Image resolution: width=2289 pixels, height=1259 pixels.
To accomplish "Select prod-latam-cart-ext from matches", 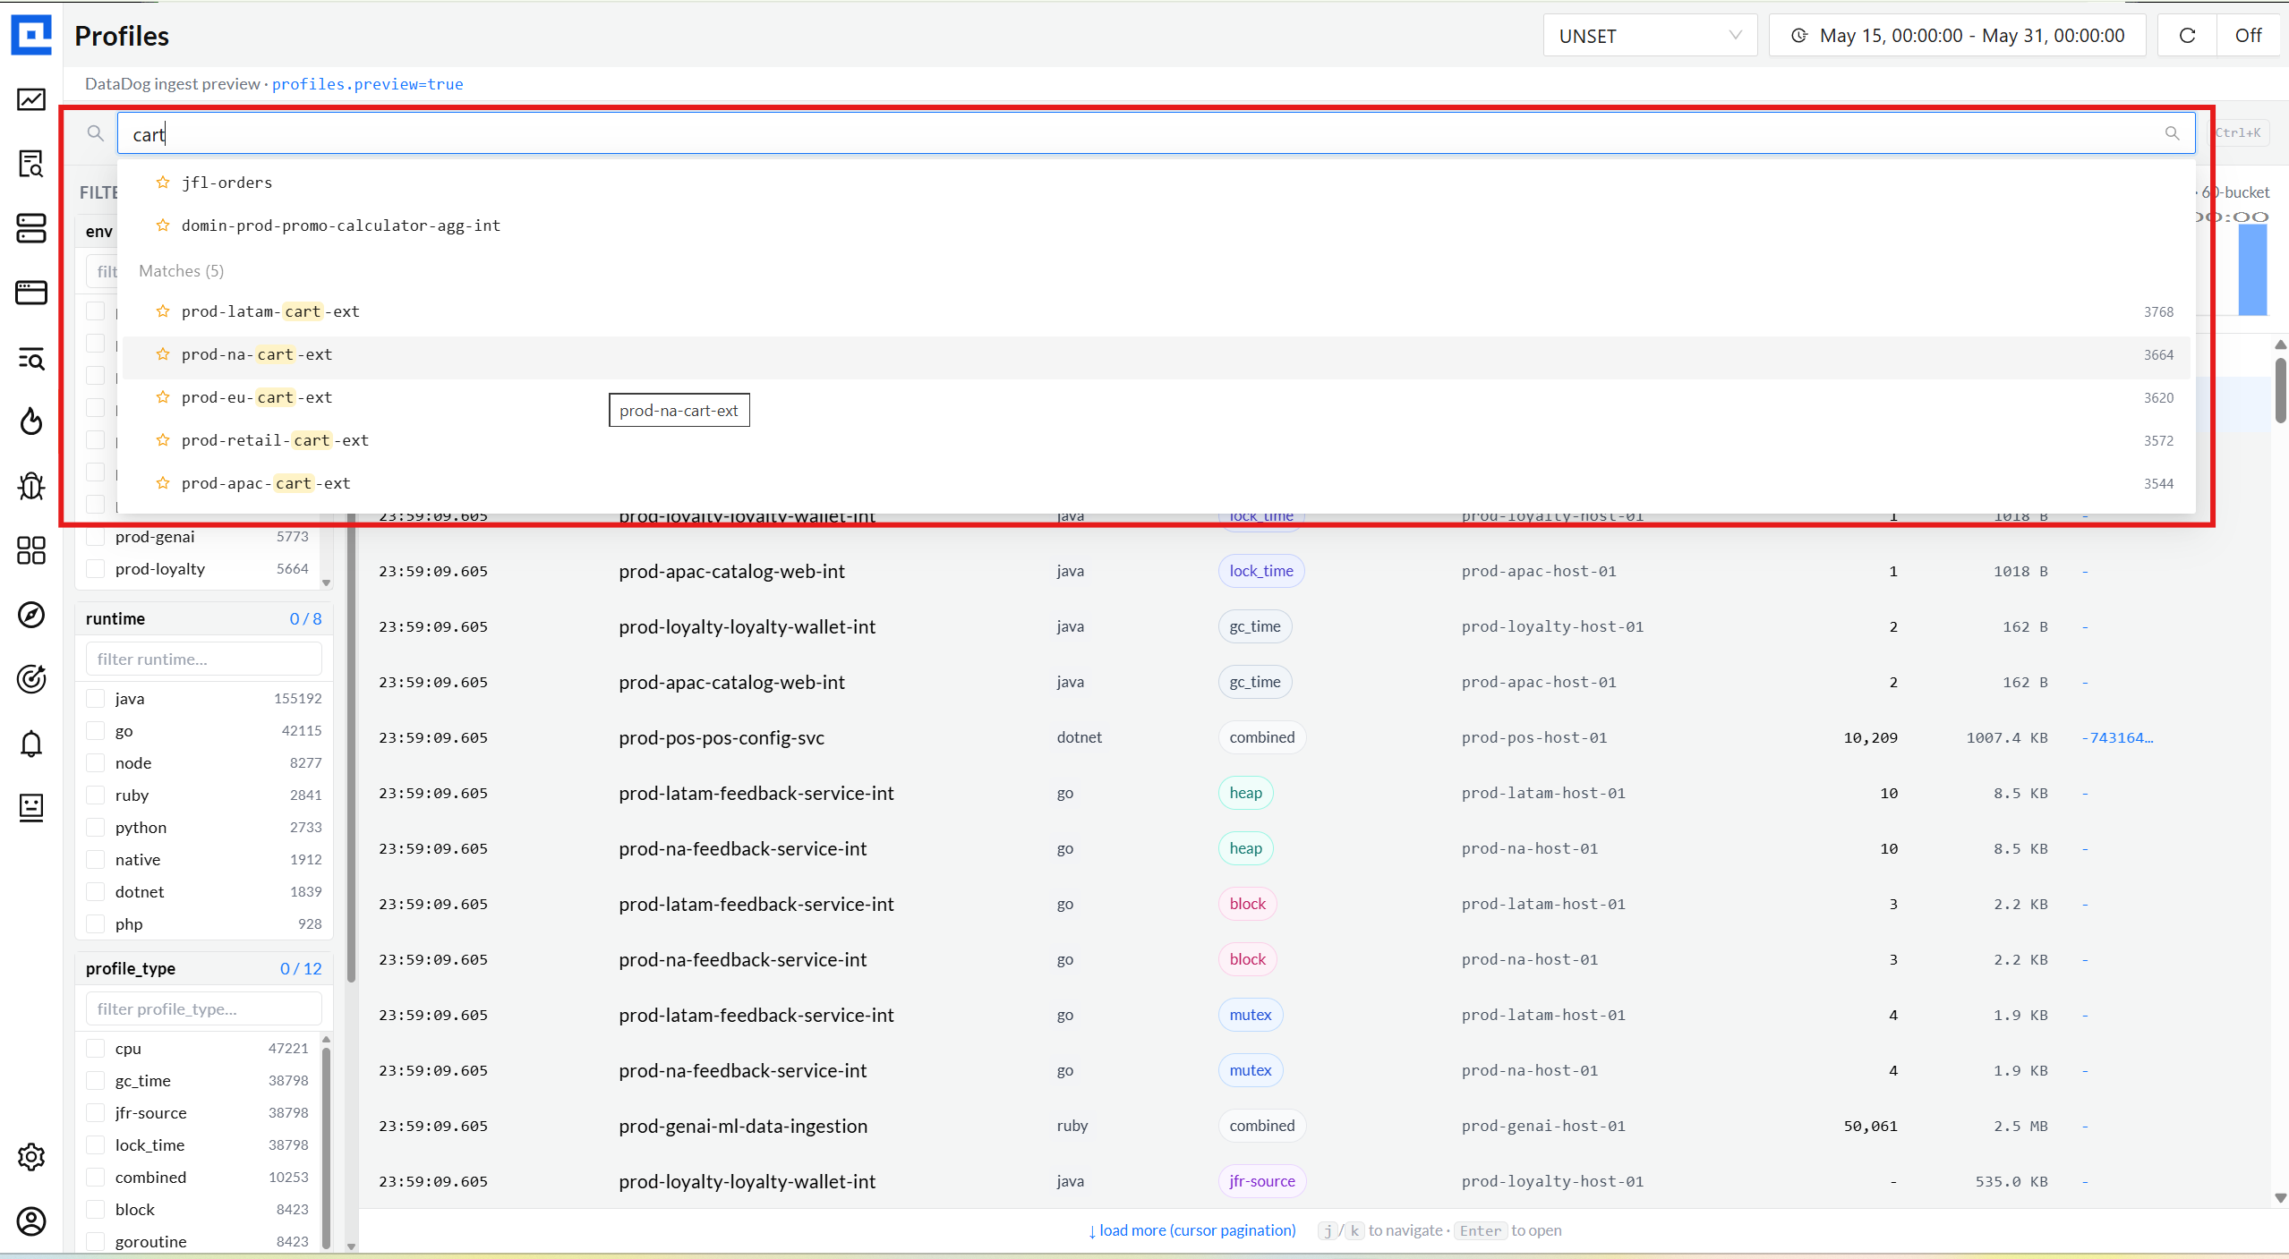I will [x=1156, y=311].
